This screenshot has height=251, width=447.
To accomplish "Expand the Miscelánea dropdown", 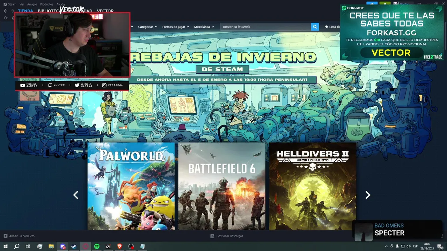I will point(204,27).
